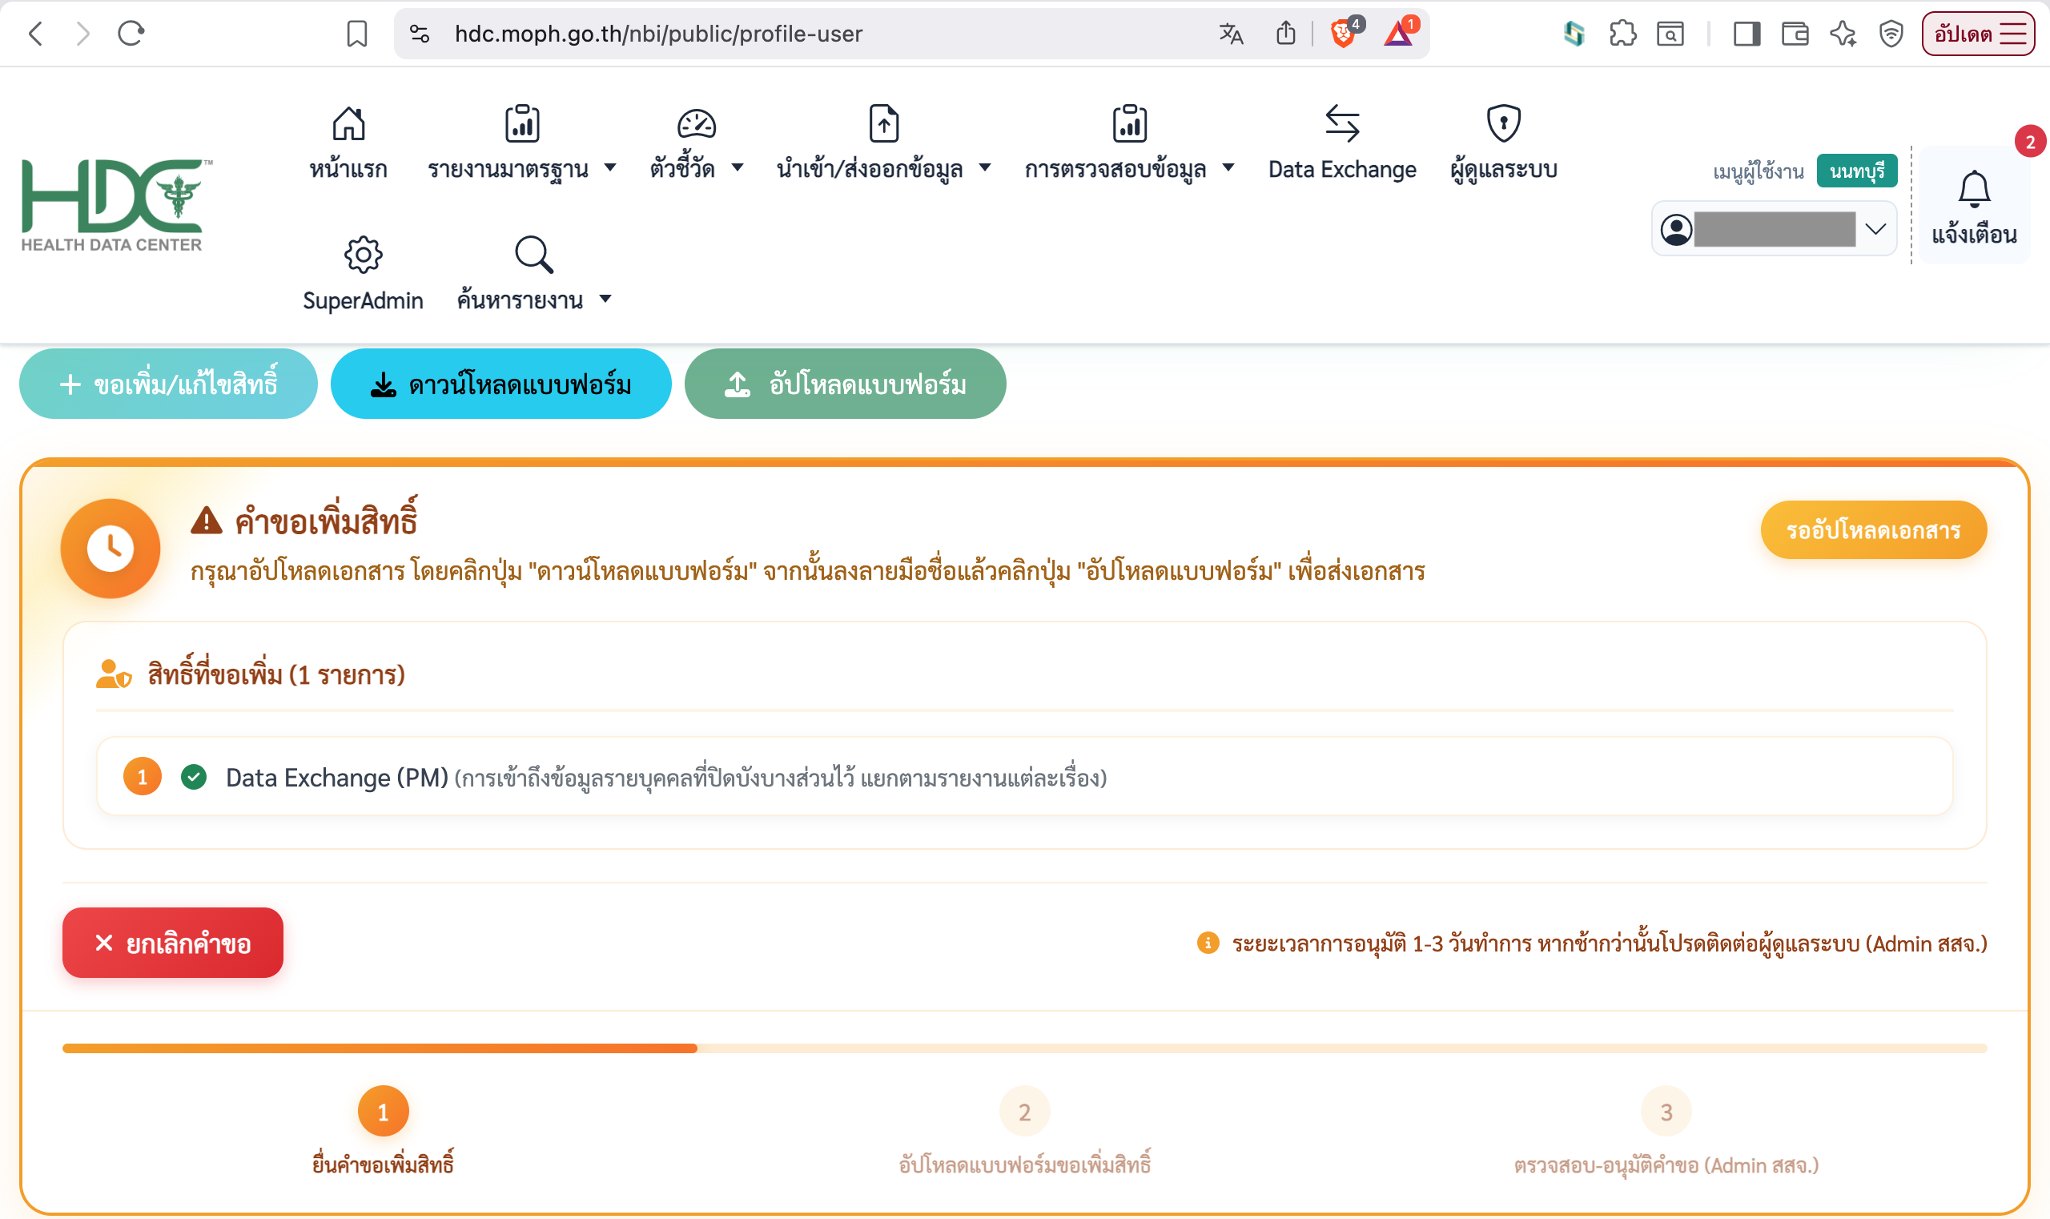The width and height of the screenshot is (2050, 1219).
Task: Go to the หน้าแรก home menu
Action: [x=348, y=143]
